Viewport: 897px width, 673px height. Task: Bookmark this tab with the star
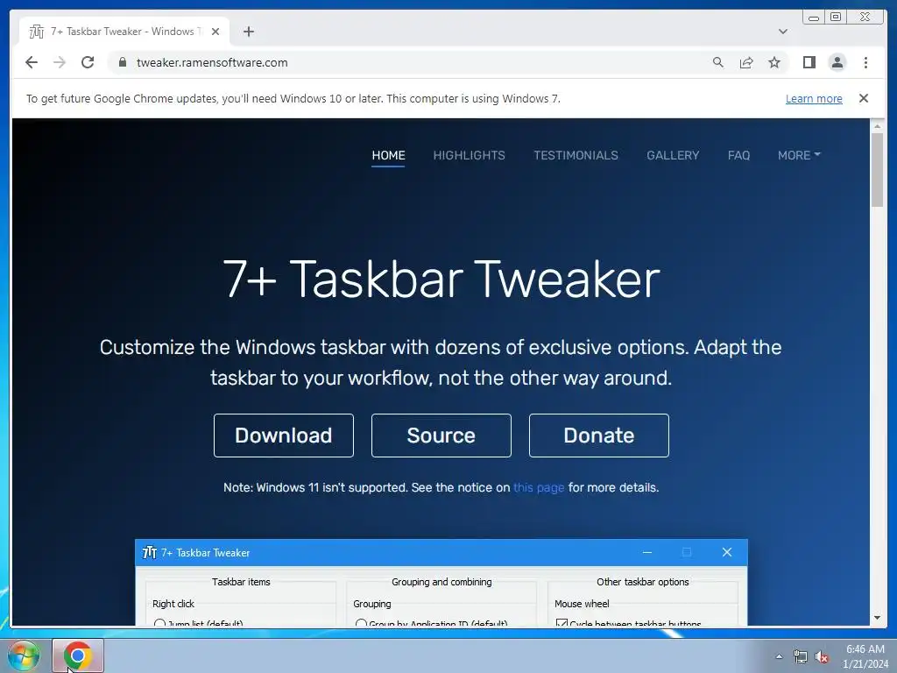[x=774, y=62]
